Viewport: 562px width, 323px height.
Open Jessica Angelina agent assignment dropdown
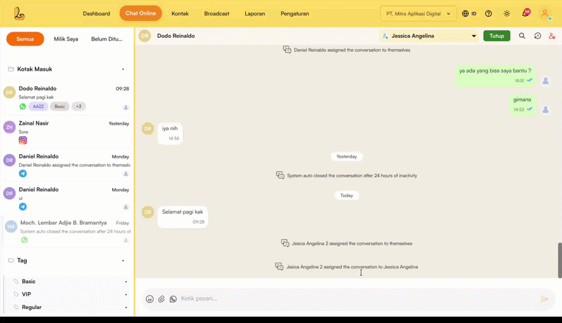point(429,36)
